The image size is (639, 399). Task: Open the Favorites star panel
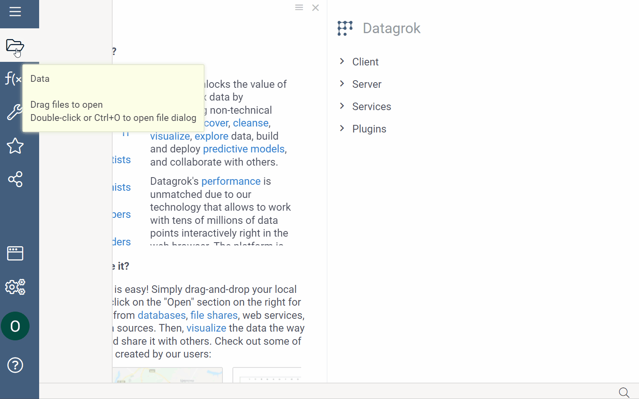(15, 146)
